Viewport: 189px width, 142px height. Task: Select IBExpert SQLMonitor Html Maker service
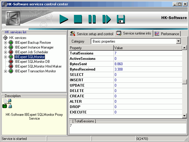pos(38,66)
